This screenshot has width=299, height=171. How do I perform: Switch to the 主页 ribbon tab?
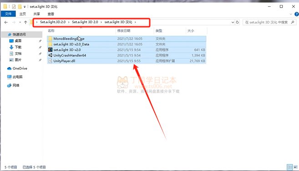pyautogui.click(x=22, y=14)
